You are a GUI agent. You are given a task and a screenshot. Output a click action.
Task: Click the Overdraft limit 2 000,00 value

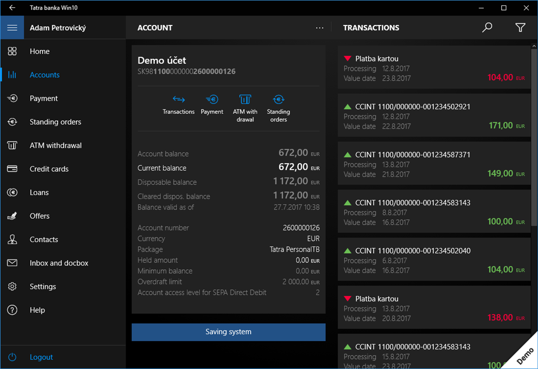point(301,282)
